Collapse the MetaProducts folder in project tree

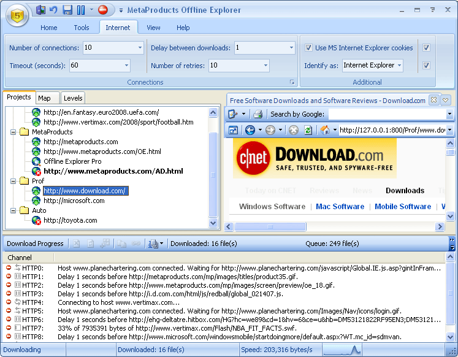tap(13, 132)
